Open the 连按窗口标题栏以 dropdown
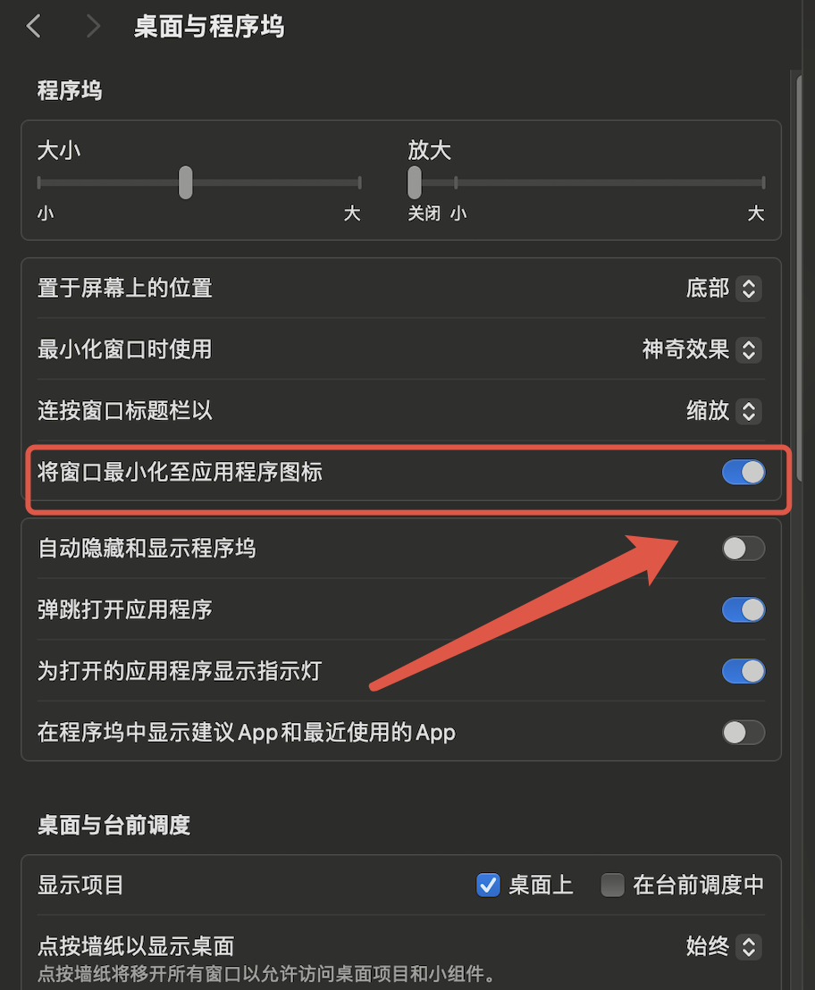This screenshot has height=990, width=815. point(724,411)
